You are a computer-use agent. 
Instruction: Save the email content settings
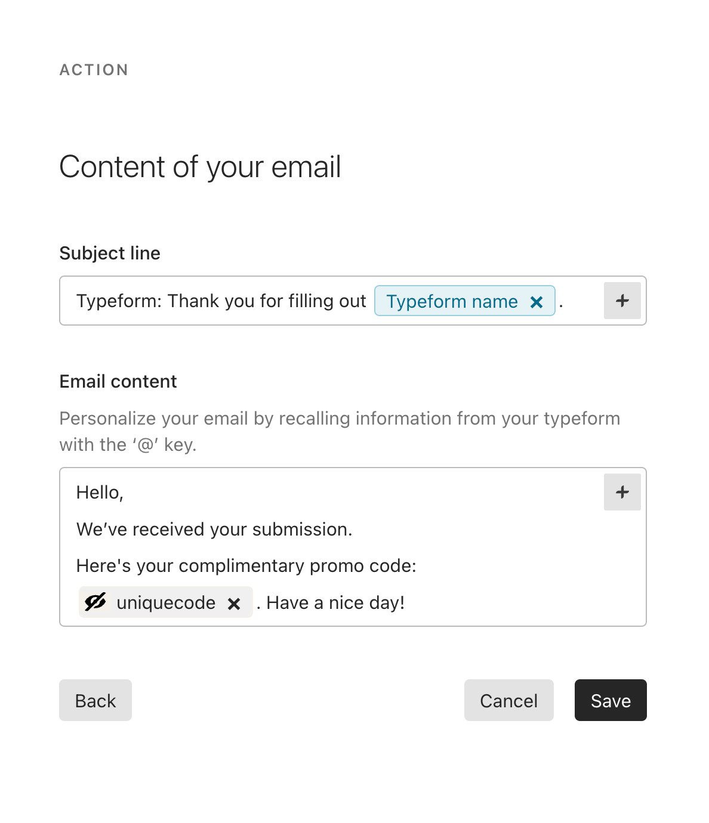point(611,700)
